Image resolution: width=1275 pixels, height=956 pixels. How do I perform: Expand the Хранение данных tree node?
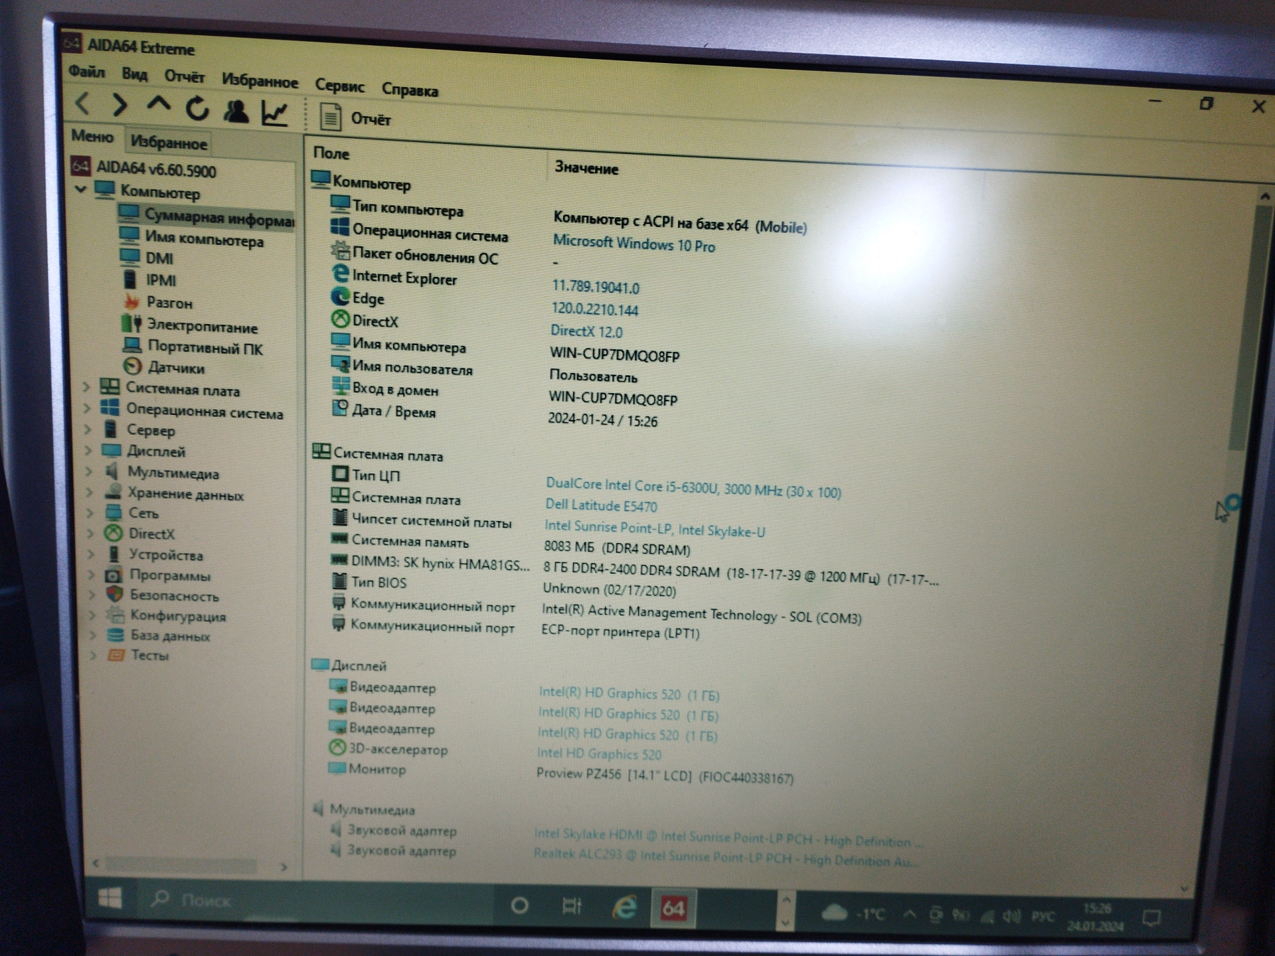coord(90,492)
